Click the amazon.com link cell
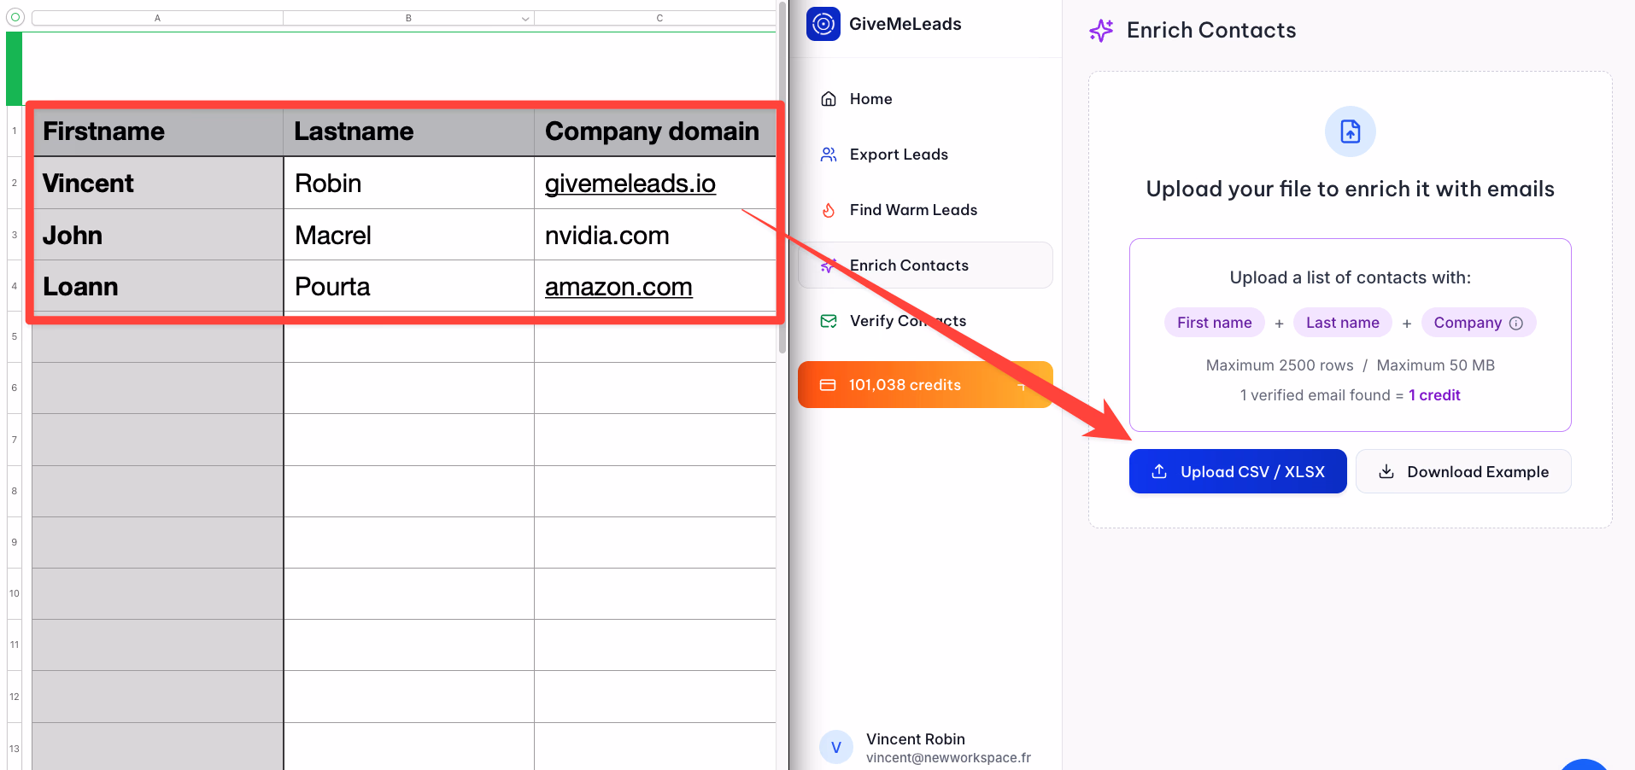This screenshot has width=1635, height=770. pos(618,287)
